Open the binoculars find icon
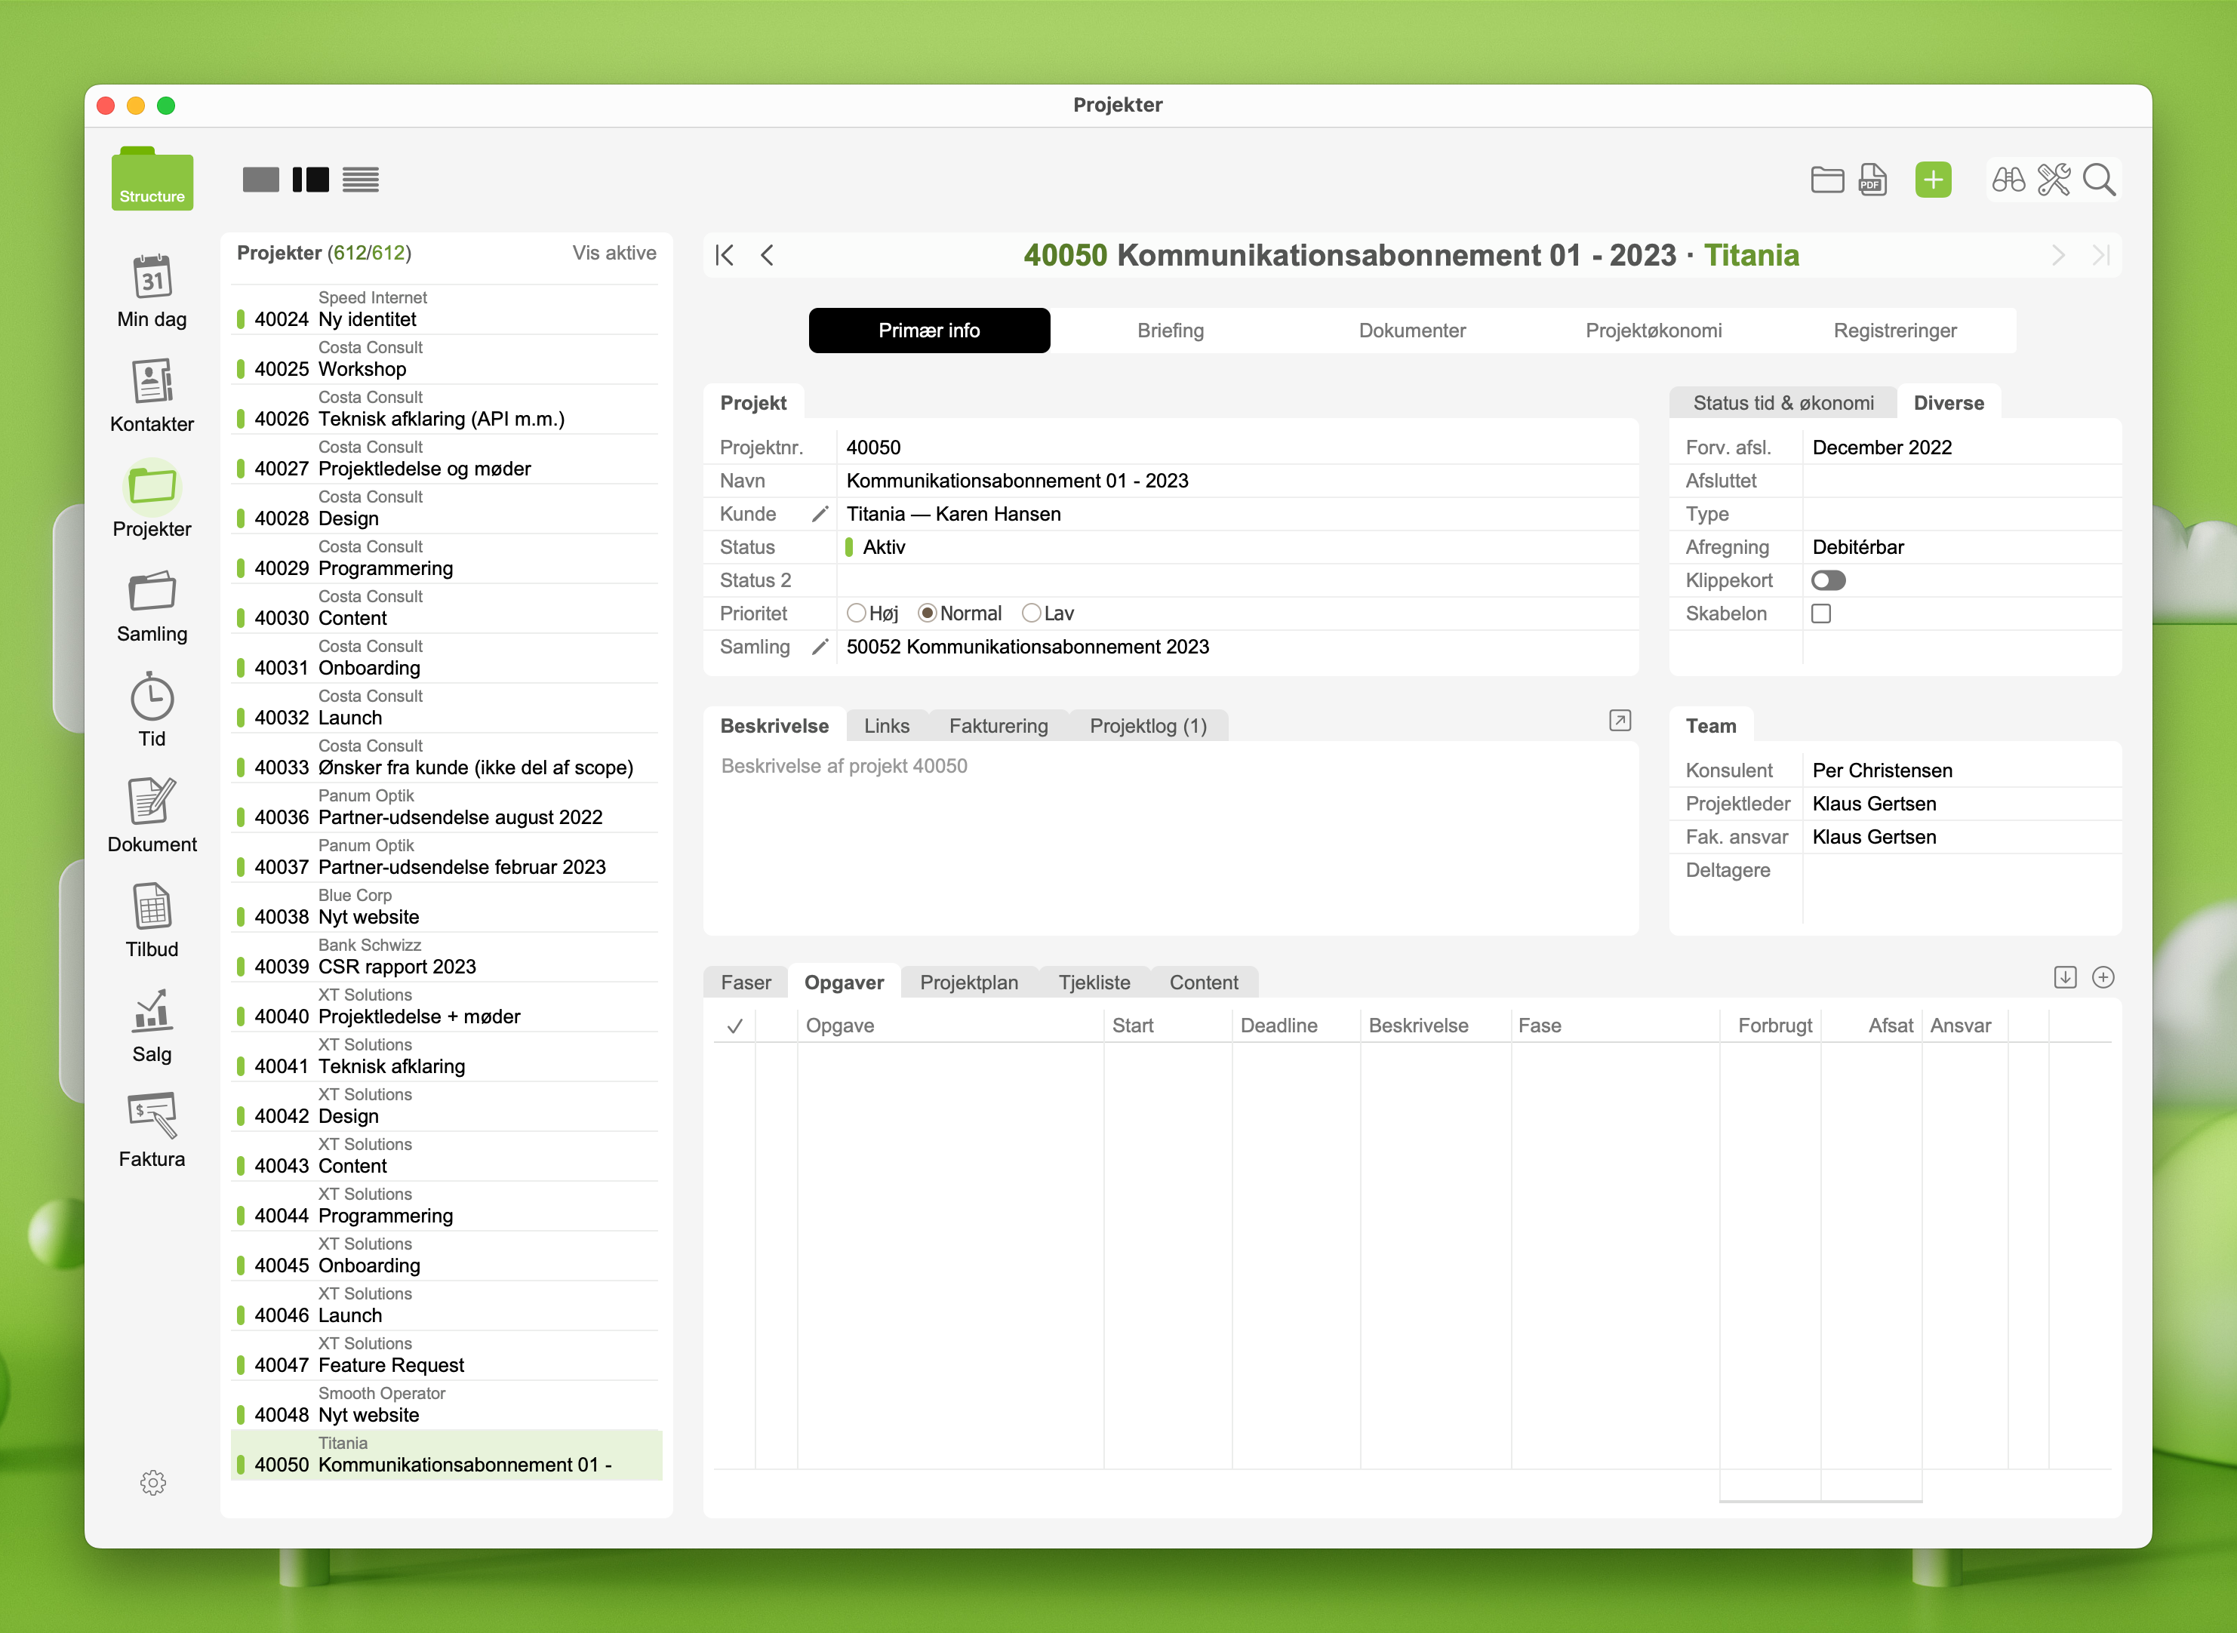Viewport: 2237px width, 1633px height. coord(2007,180)
